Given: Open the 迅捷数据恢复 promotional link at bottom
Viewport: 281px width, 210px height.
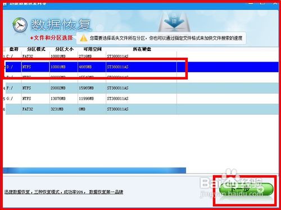Looking at the screenshot, I should (x=64, y=192).
